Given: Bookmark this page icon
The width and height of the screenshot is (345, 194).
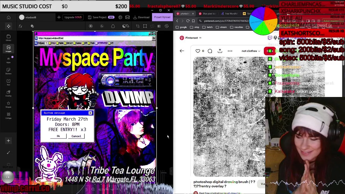Looking at the screenshot, I should click(193, 21).
